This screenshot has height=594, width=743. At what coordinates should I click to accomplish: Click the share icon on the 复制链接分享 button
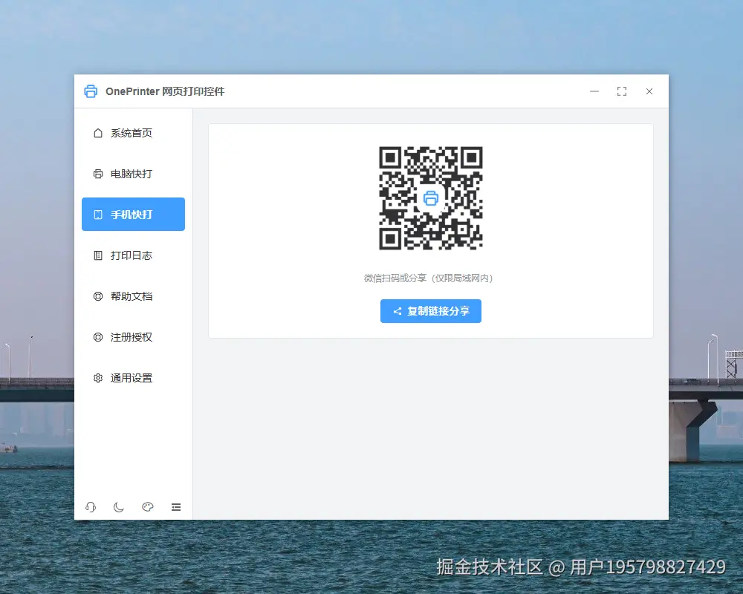[398, 311]
